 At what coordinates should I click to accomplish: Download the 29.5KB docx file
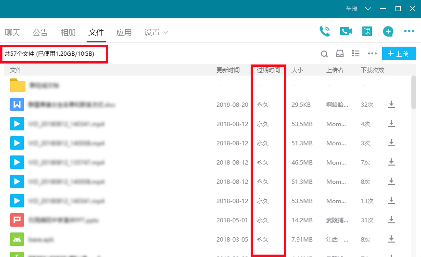click(x=391, y=104)
